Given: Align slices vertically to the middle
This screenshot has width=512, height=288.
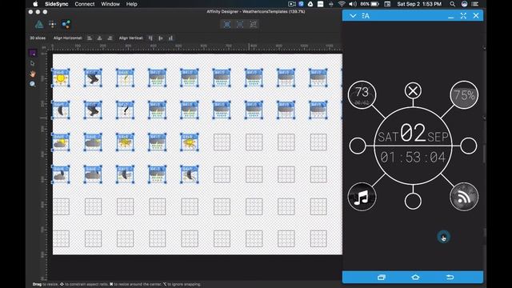Looking at the screenshot, I should (161, 38).
